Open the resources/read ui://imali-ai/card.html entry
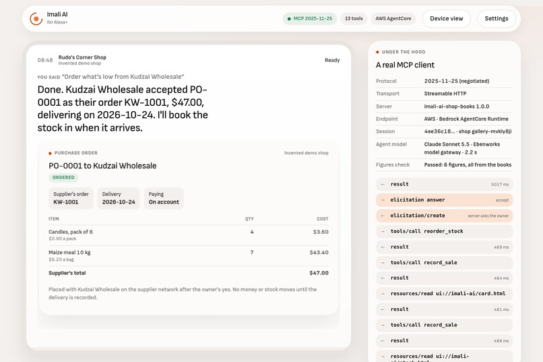 coord(445,293)
